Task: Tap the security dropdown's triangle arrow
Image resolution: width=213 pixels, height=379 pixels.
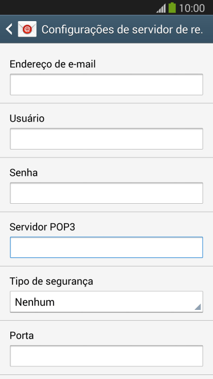Action: [x=198, y=307]
